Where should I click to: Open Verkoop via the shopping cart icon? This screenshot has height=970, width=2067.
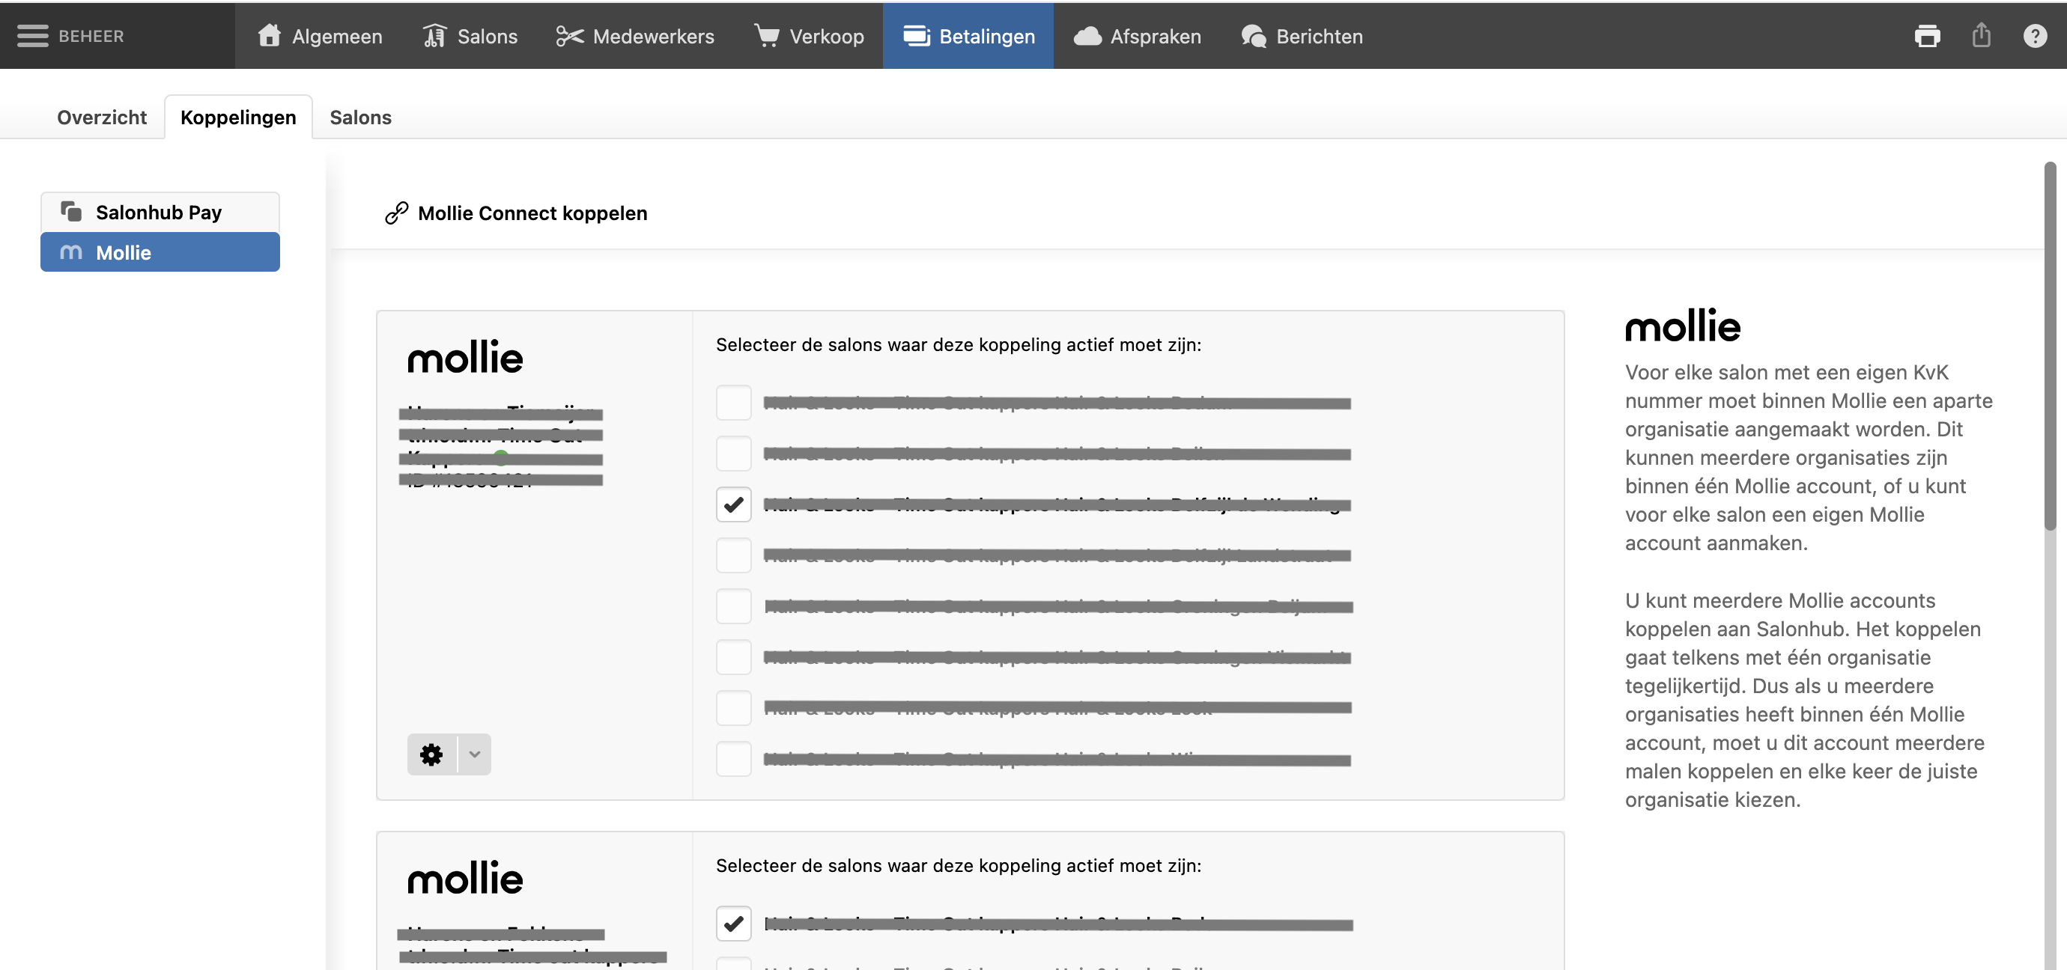point(766,36)
